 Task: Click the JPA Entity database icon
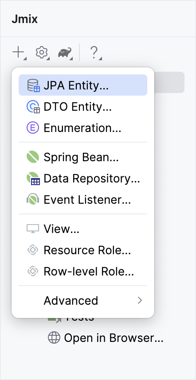(x=33, y=85)
